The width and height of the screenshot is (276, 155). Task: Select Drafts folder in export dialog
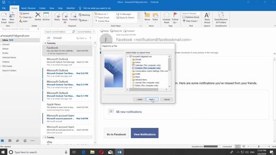(138, 74)
